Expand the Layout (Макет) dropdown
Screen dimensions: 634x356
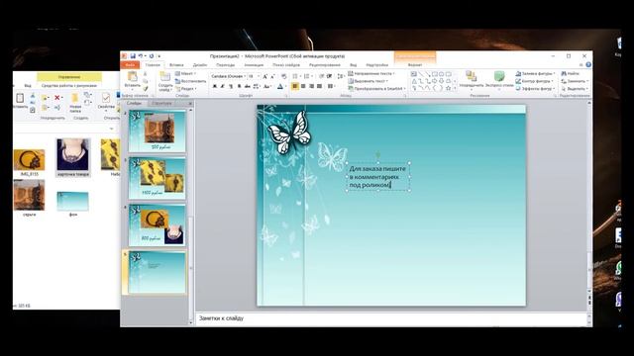(x=185, y=73)
